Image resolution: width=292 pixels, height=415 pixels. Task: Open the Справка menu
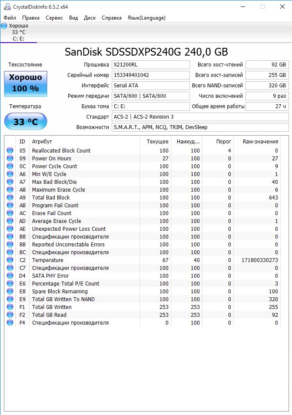click(111, 18)
